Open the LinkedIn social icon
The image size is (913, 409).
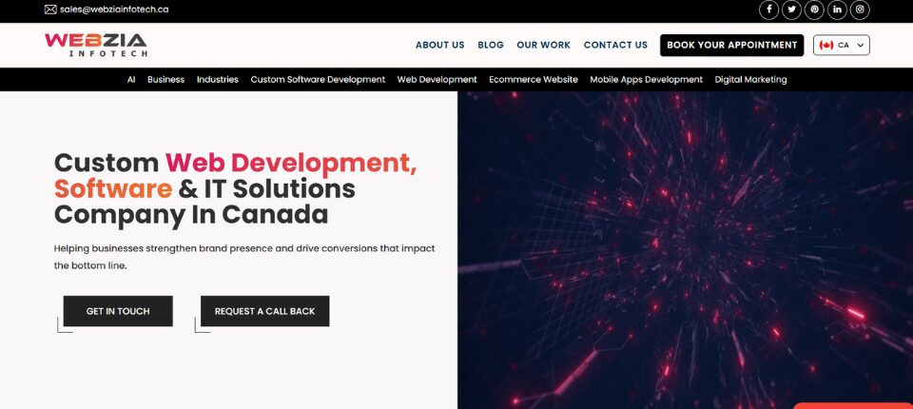click(x=837, y=10)
